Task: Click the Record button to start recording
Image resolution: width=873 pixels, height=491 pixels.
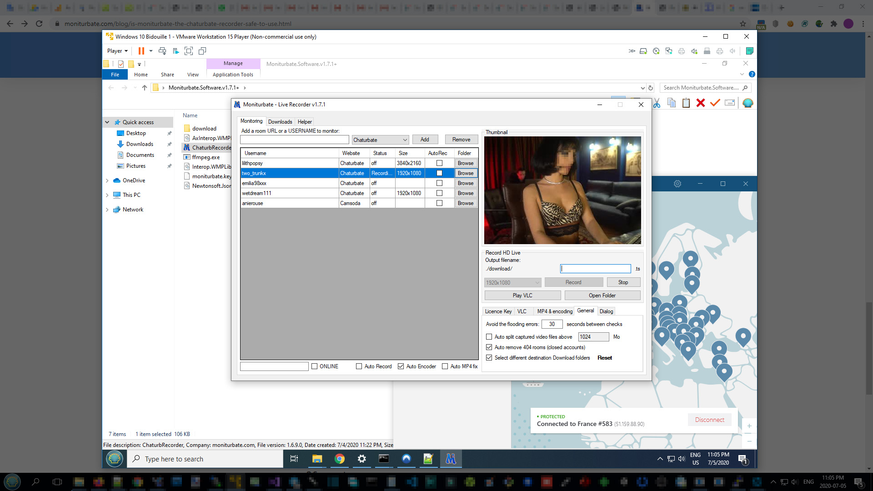Action: point(573,282)
